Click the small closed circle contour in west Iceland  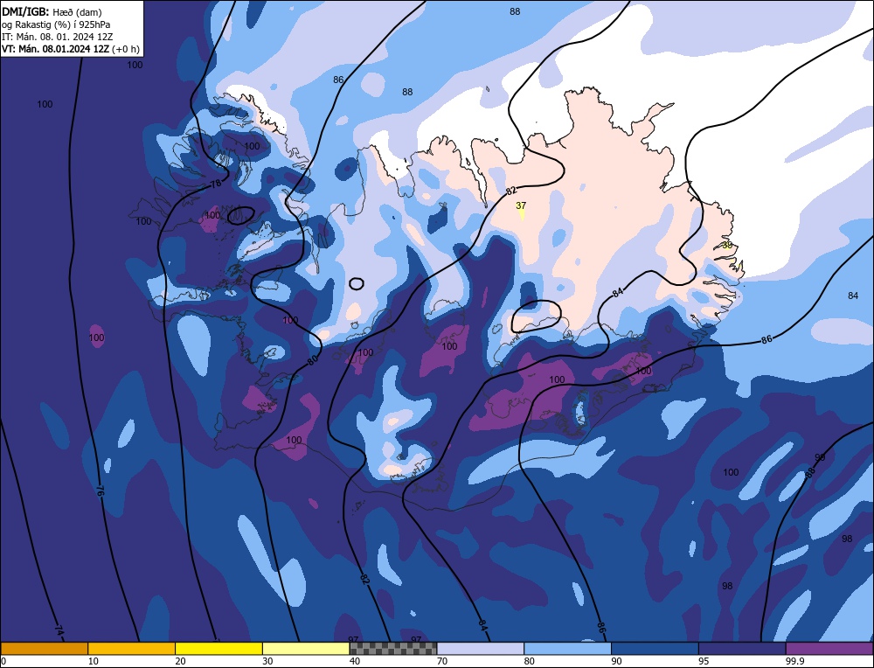[x=357, y=284]
